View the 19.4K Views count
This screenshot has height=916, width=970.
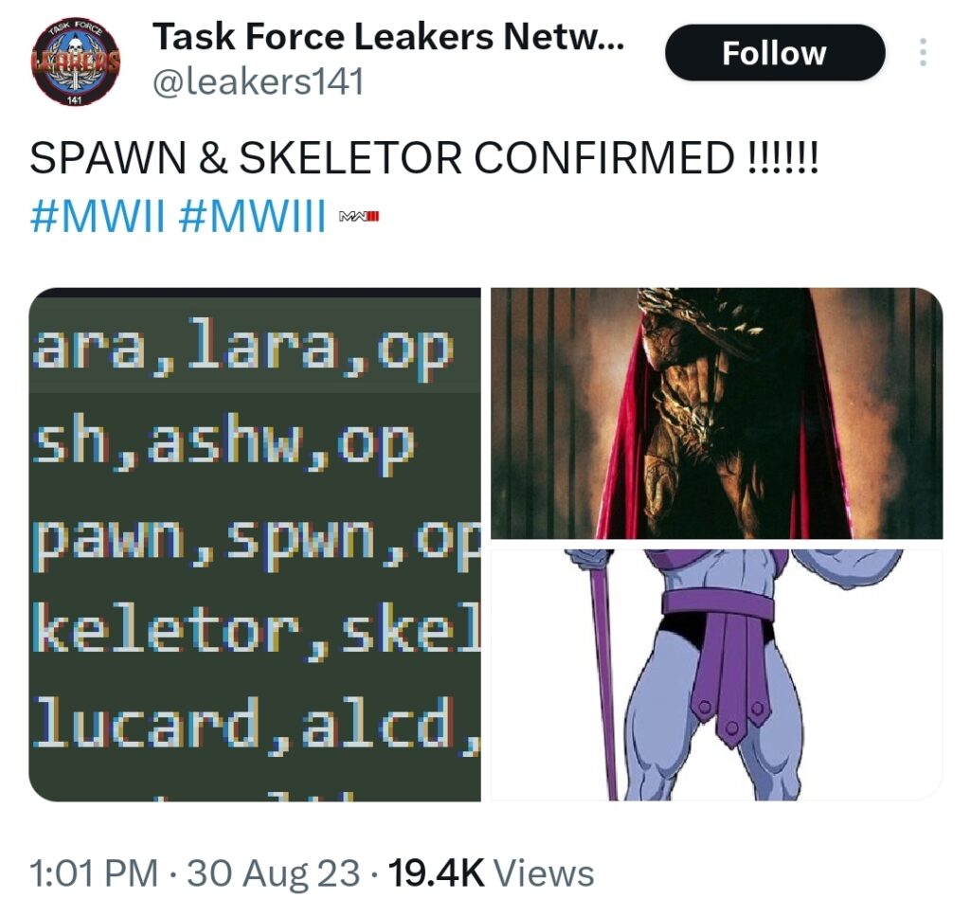point(492,872)
